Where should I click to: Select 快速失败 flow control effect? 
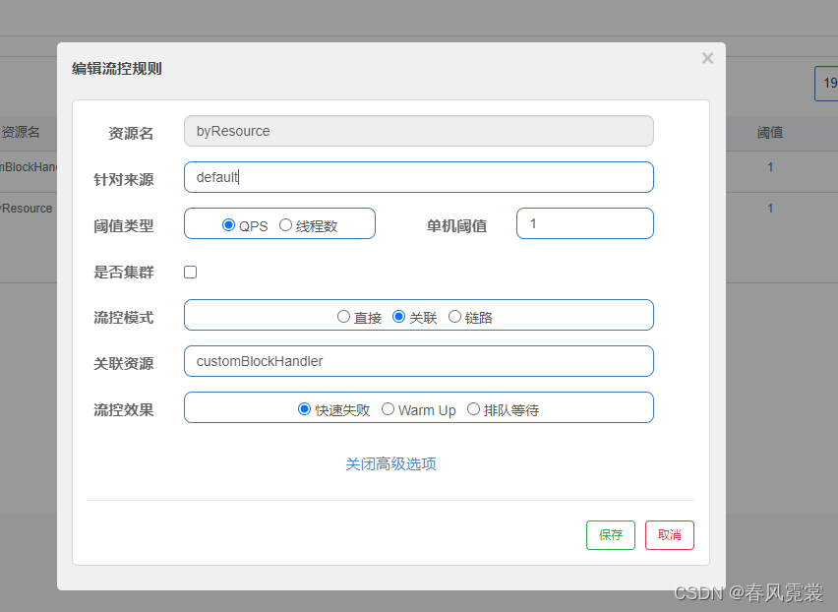[x=304, y=409]
